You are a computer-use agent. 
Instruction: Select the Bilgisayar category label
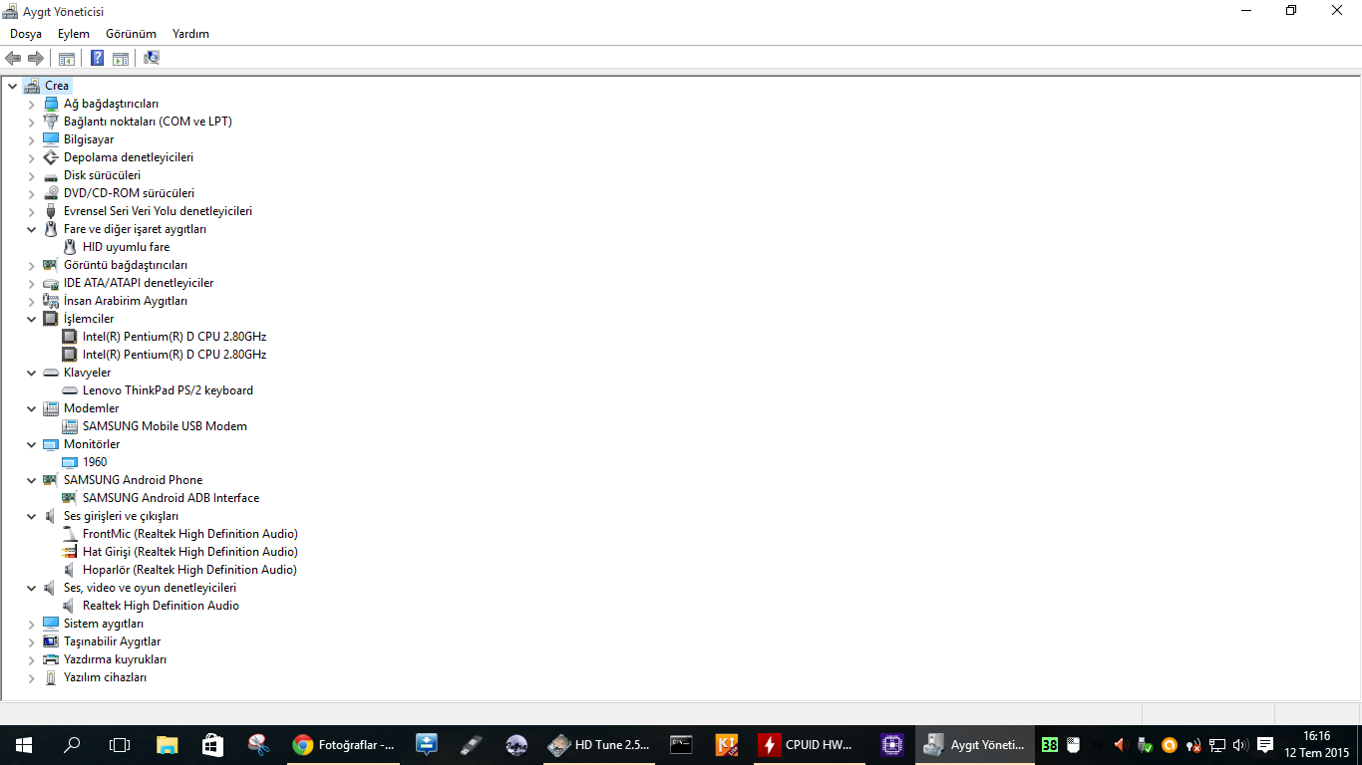coord(89,139)
